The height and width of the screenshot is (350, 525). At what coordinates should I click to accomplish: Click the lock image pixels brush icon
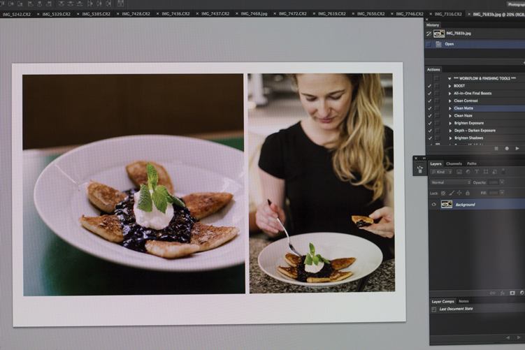pos(452,193)
